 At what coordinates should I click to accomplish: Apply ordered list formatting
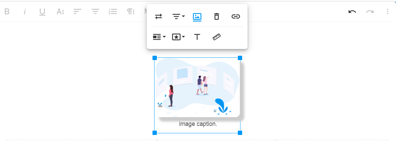coord(113,12)
